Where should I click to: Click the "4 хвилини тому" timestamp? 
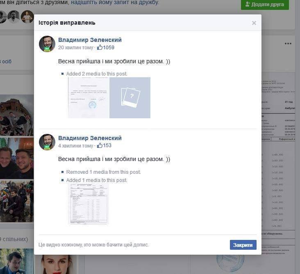pos(75,145)
